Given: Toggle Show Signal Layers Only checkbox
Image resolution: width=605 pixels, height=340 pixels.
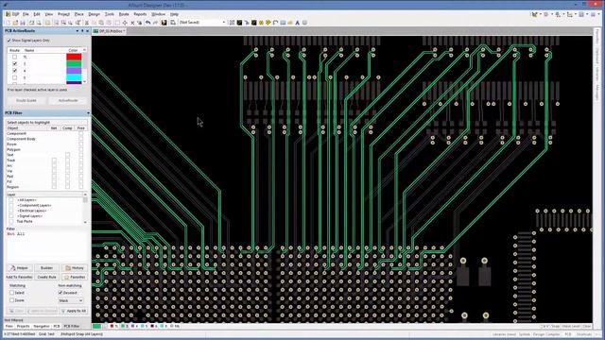Looking at the screenshot, I should 9,40.
